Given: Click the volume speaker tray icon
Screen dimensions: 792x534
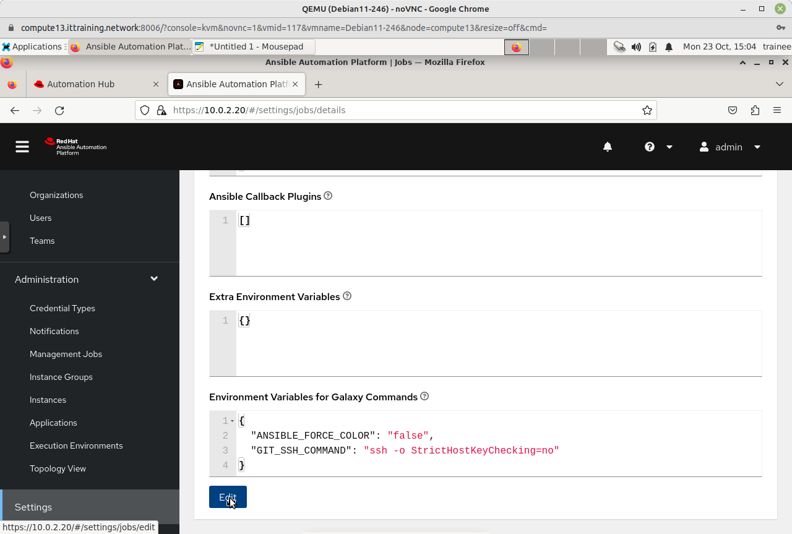Looking at the screenshot, I should pos(636,46).
